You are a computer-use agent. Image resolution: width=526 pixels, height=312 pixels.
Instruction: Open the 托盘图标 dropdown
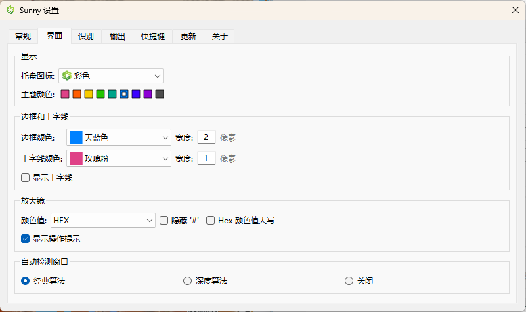pyautogui.click(x=110, y=76)
